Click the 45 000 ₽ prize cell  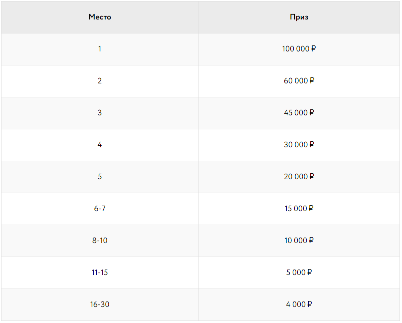299,113
